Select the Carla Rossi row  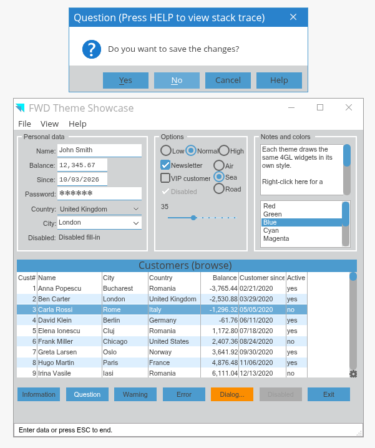coord(162,309)
